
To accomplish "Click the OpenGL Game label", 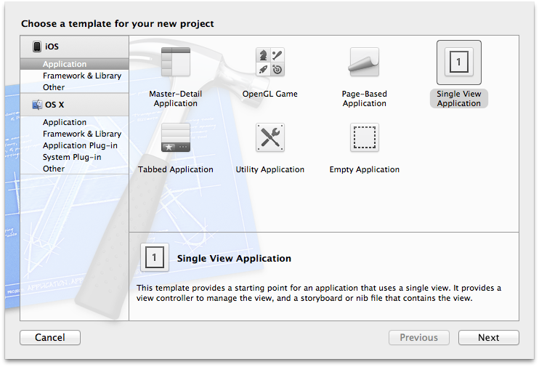I will pos(269,94).
